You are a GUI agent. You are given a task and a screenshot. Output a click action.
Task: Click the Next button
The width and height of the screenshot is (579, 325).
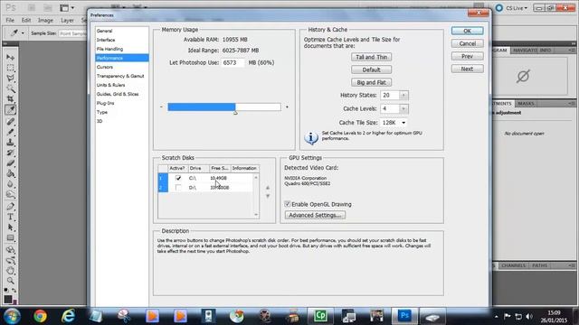point(467,69)
